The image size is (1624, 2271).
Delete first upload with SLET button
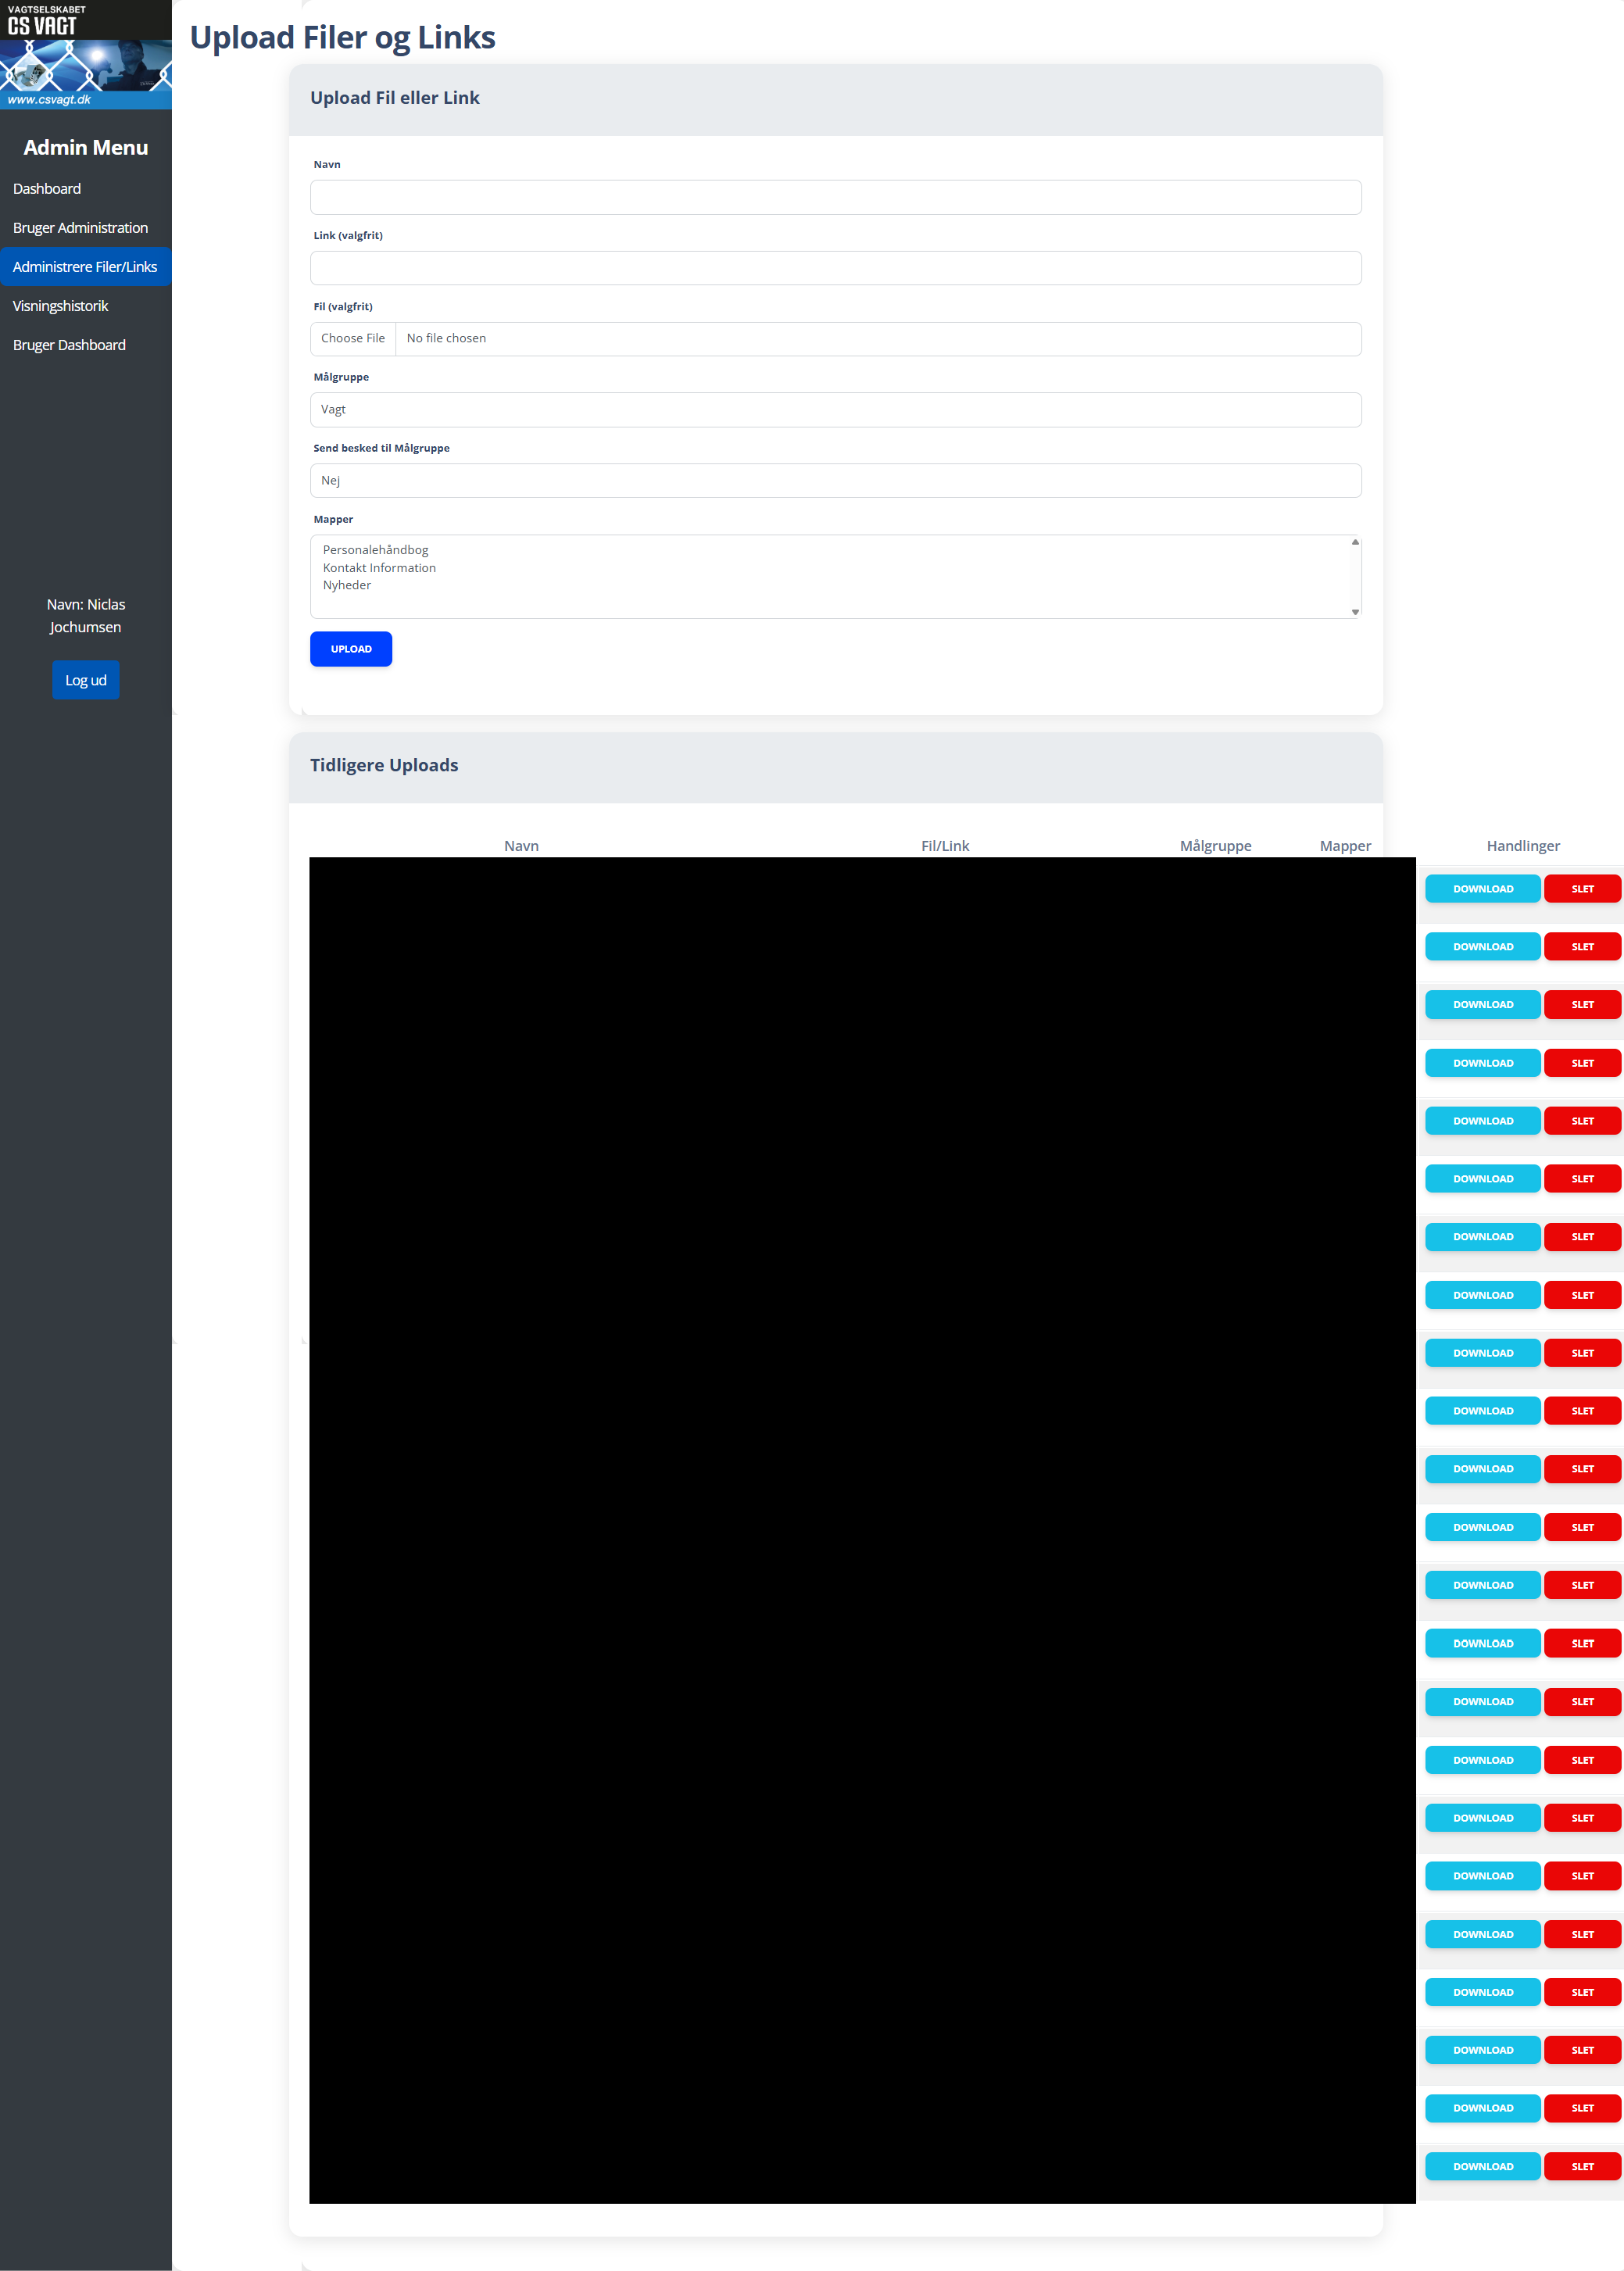point(1582,889)
